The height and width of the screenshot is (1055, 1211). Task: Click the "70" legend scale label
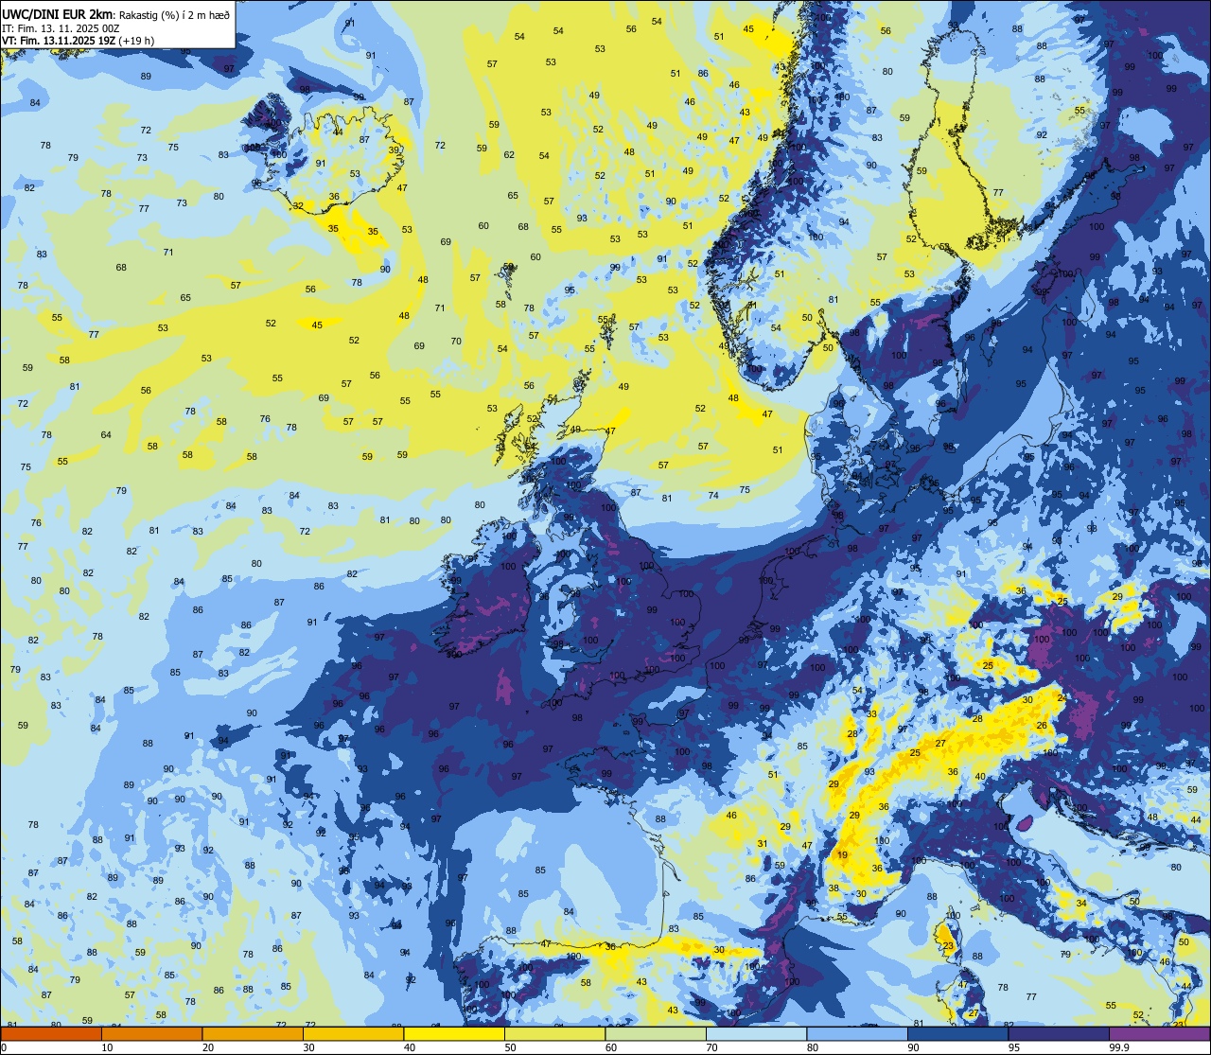(711, 1047)
